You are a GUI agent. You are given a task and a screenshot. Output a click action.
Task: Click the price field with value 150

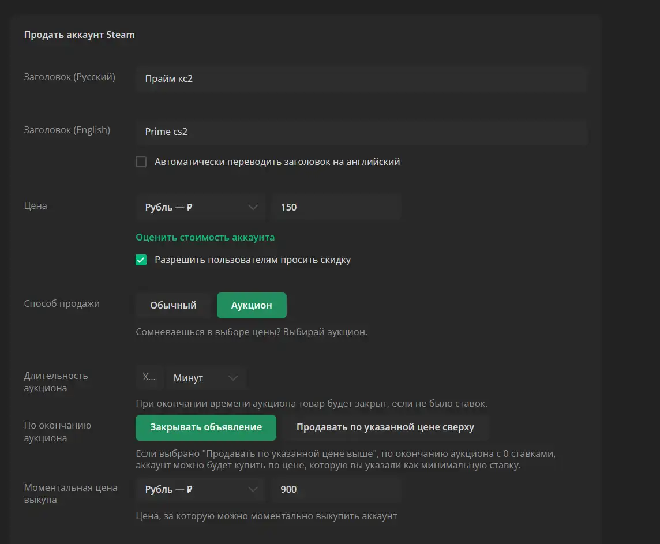pyautogui.click(x=336, y=208)
